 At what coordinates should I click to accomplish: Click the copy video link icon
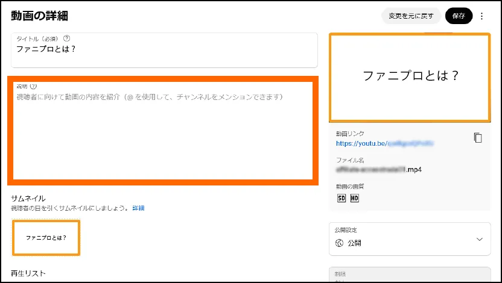pos(478,138)
